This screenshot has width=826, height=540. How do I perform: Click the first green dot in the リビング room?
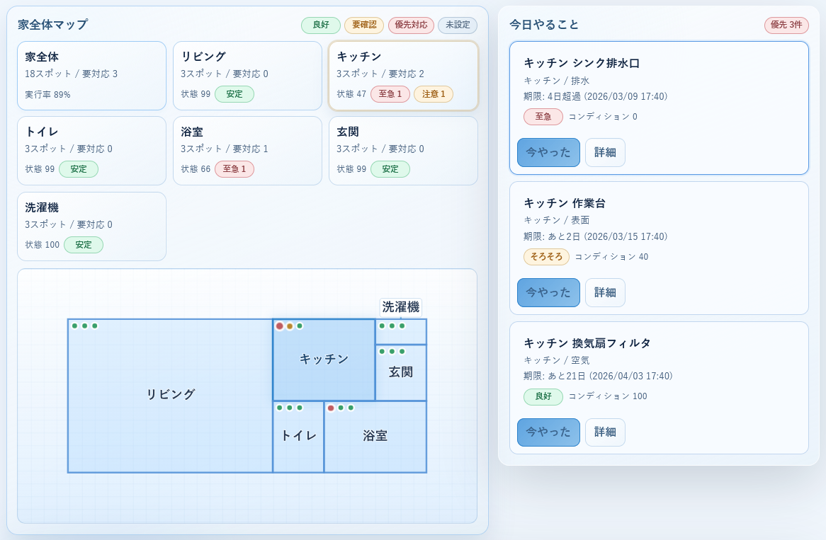[75, 326]
